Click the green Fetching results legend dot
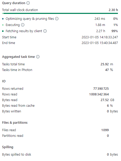121x161 pixels. pyautogui.click(x=3, y=31)
